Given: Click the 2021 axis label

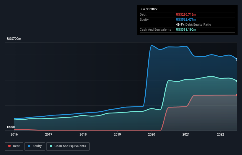Looking at the screenshot, I should [186, 134].
